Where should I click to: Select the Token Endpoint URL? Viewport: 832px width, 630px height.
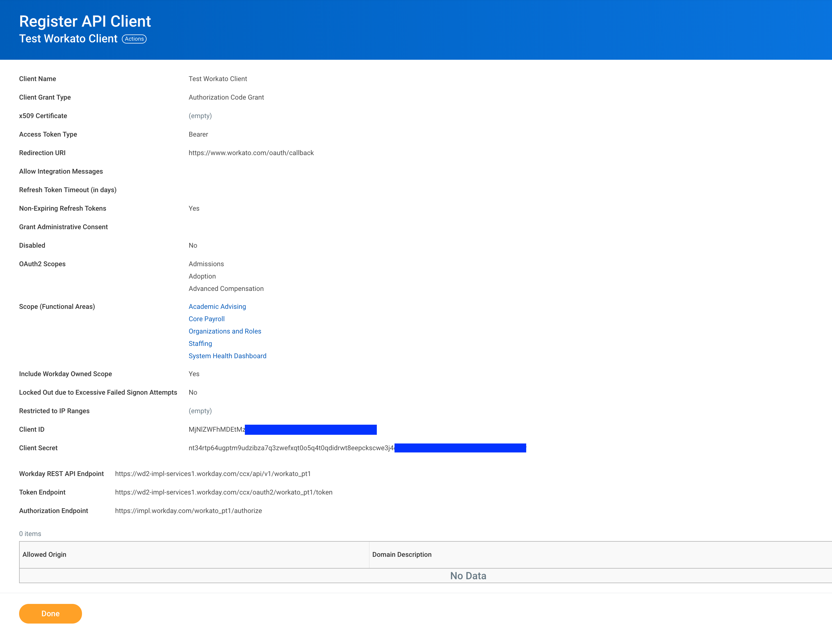coord(224,492)
